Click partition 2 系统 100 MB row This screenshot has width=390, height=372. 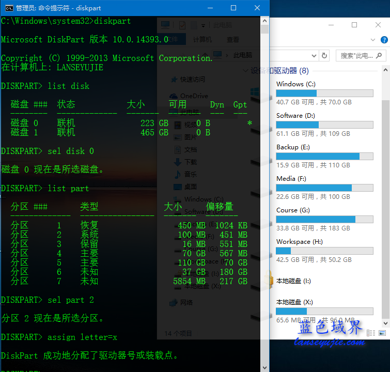click(129, 235)
